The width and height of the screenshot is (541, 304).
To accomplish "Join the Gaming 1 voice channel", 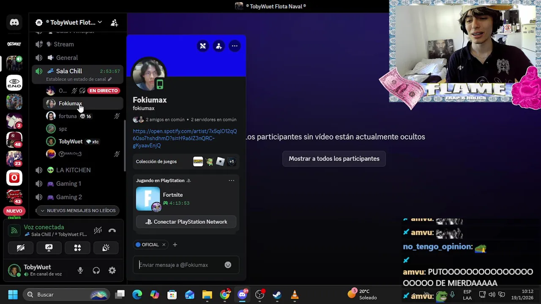I will click(x=78, y=183).
